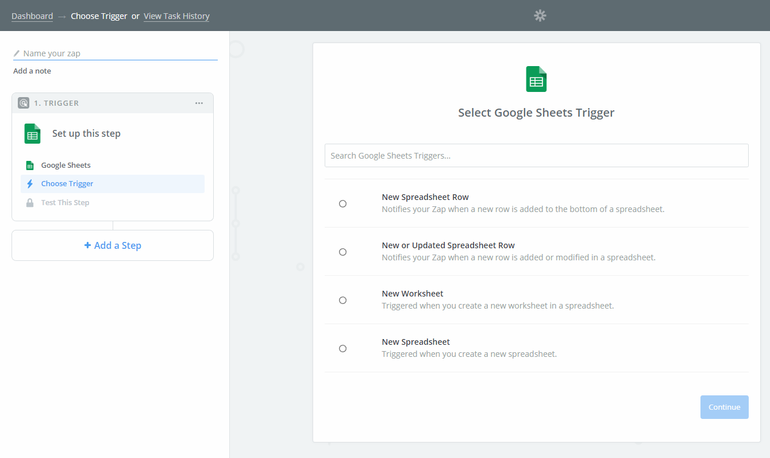Go to Dashboard via breadcrumb link

click(x=32, y=16)
